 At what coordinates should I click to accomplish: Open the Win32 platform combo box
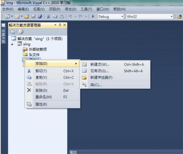tap(149, 16)
